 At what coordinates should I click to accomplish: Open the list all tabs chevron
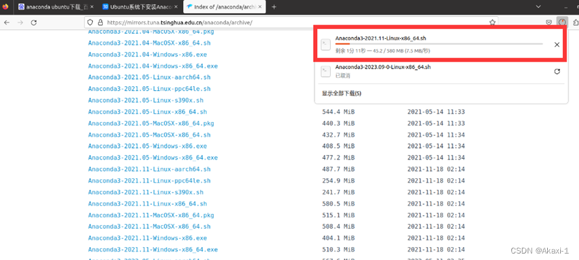538,6
